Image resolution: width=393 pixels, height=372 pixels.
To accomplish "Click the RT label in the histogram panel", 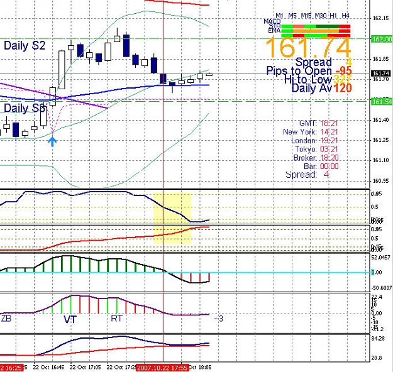I will (x=116, y=319).
